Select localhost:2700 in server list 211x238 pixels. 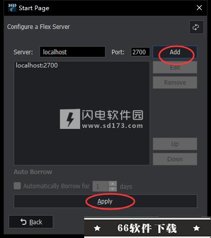[37, 65]
